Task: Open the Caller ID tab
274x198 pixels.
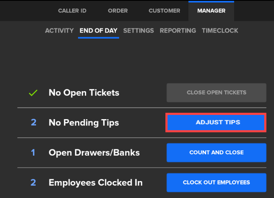Action: [72, 11]
